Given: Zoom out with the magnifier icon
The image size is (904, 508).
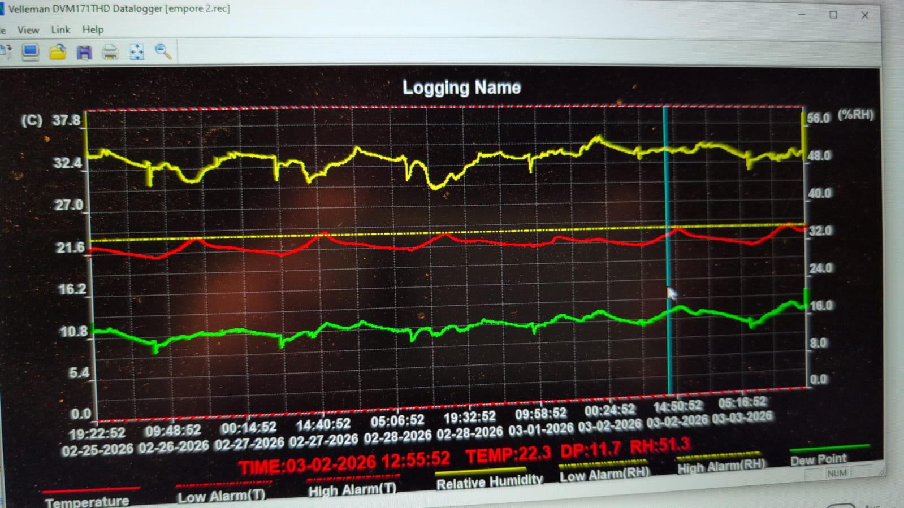Looking at the screenshot, I should point(163,52).
